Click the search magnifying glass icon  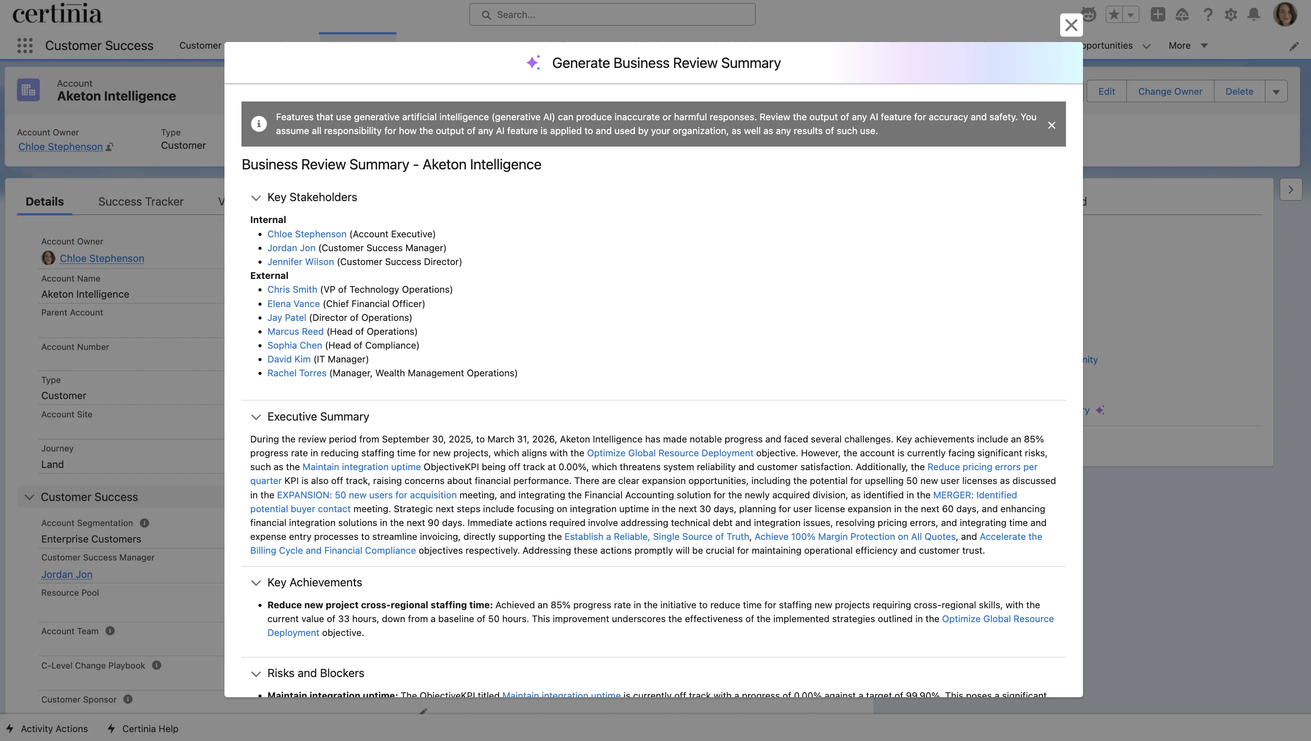click(x=486, y=14)
